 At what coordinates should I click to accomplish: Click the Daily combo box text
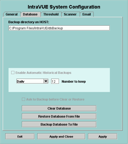coord(30,81)
